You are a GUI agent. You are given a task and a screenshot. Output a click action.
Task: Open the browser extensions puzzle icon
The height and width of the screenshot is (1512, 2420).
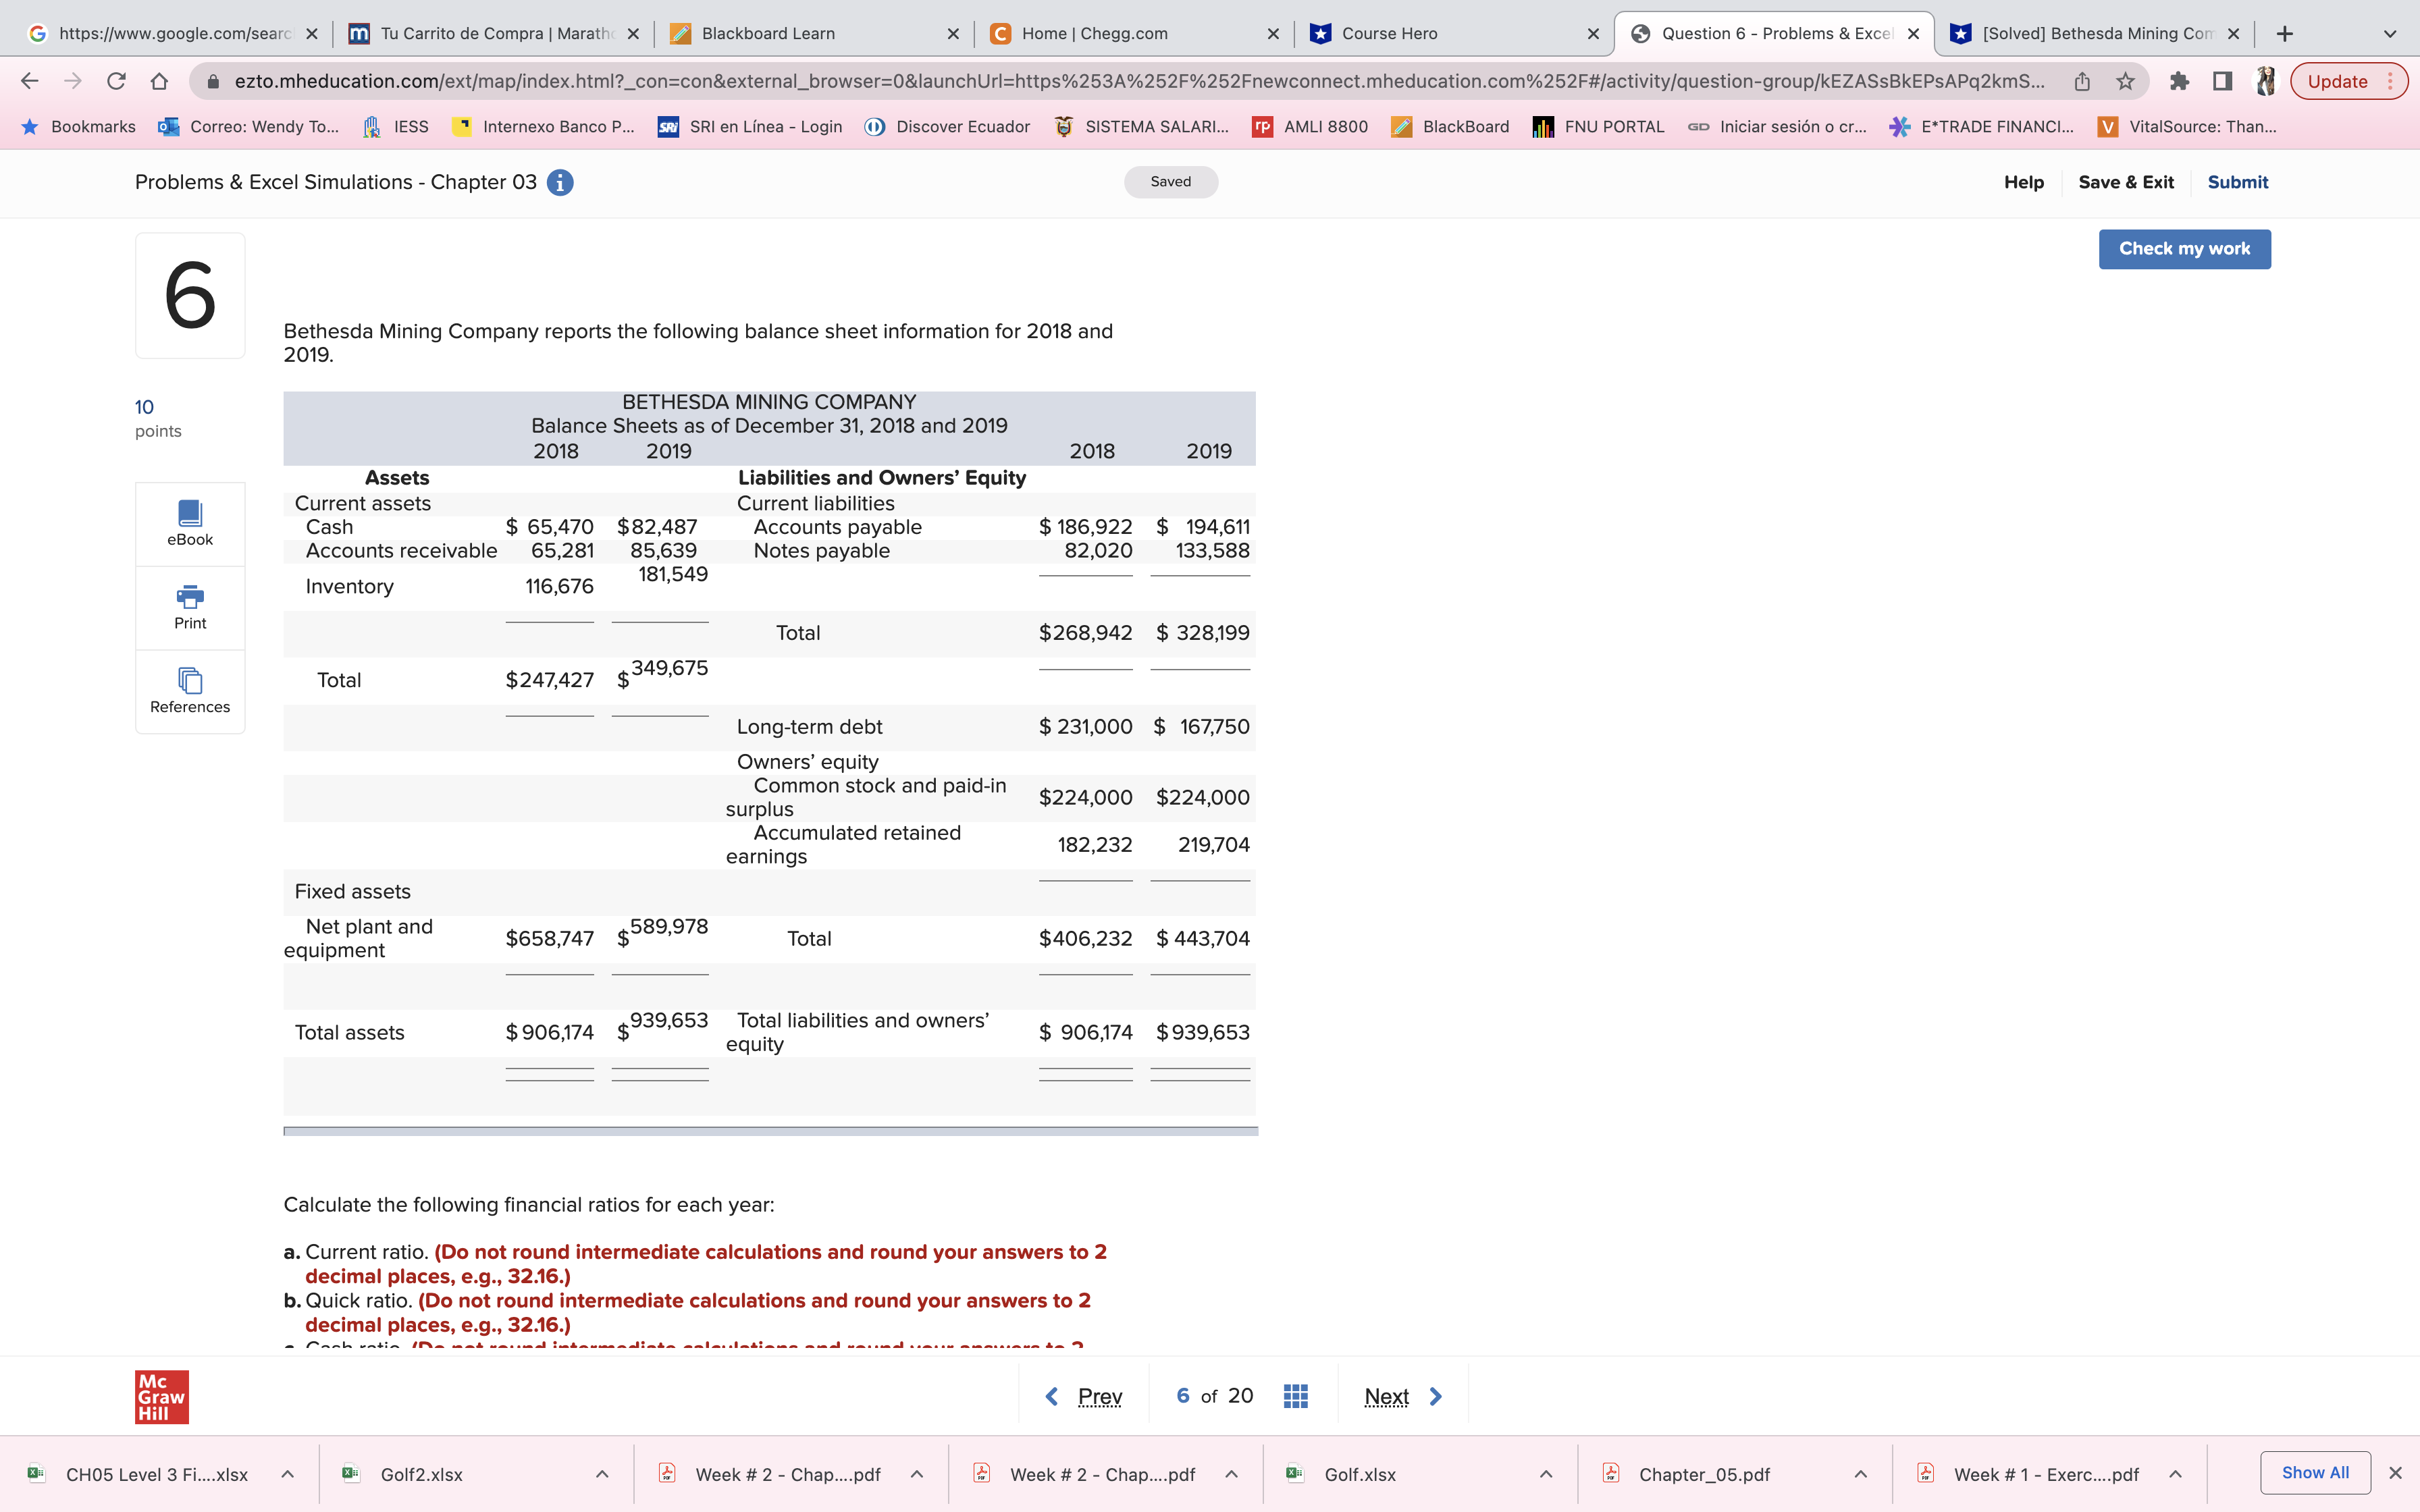click(x=2179, y=82)
